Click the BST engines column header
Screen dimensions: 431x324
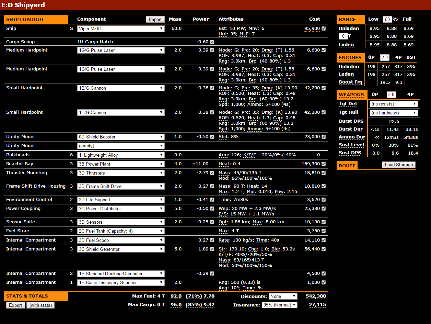coord(411,57)
